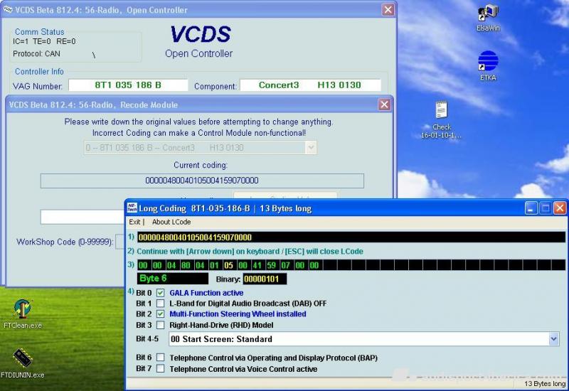
Task: Click the Byte 6 indicator label
Action: [x=173, y=279]
